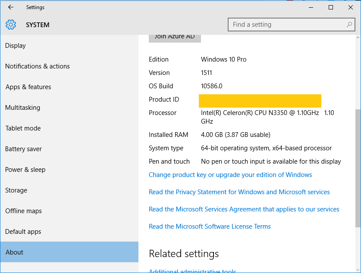Click the No pen or touch text
The image size is (361, 273).
click(271, 161)
